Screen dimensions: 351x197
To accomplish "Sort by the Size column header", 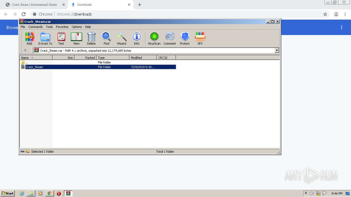I will [63, 57].
